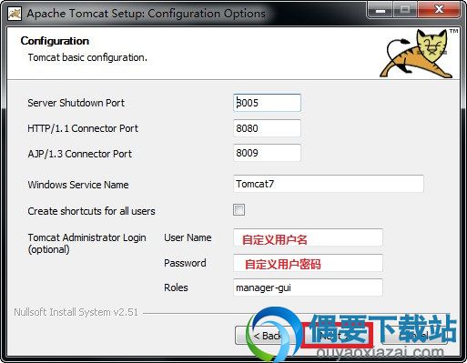Click the Create shortcuts for all users label
Viewport: 467px width, 363px height.
[91, 211]
